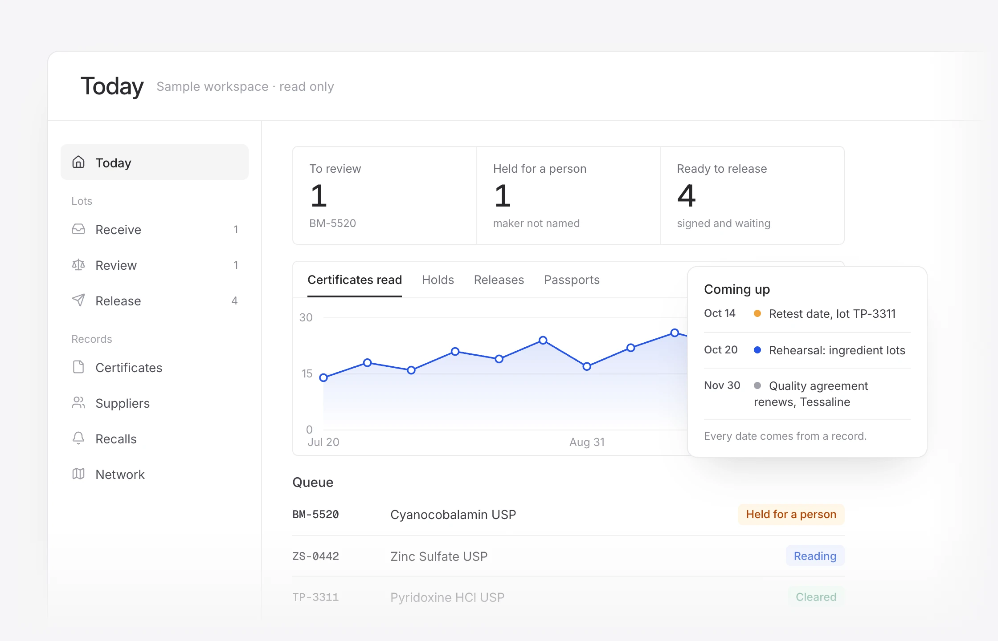Click the Reading status badge
This screenshot has width=998, height=641.
(x=815, y=556)
